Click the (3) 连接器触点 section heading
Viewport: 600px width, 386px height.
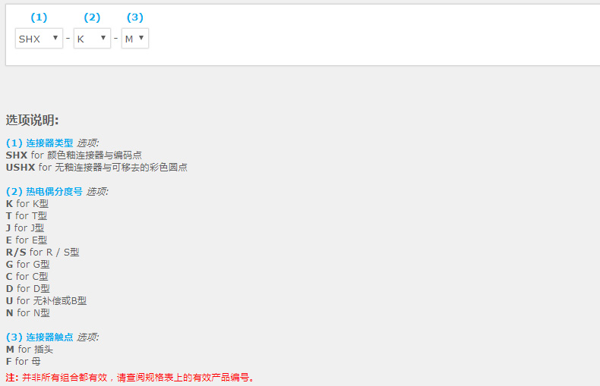(x=39, y=337)
